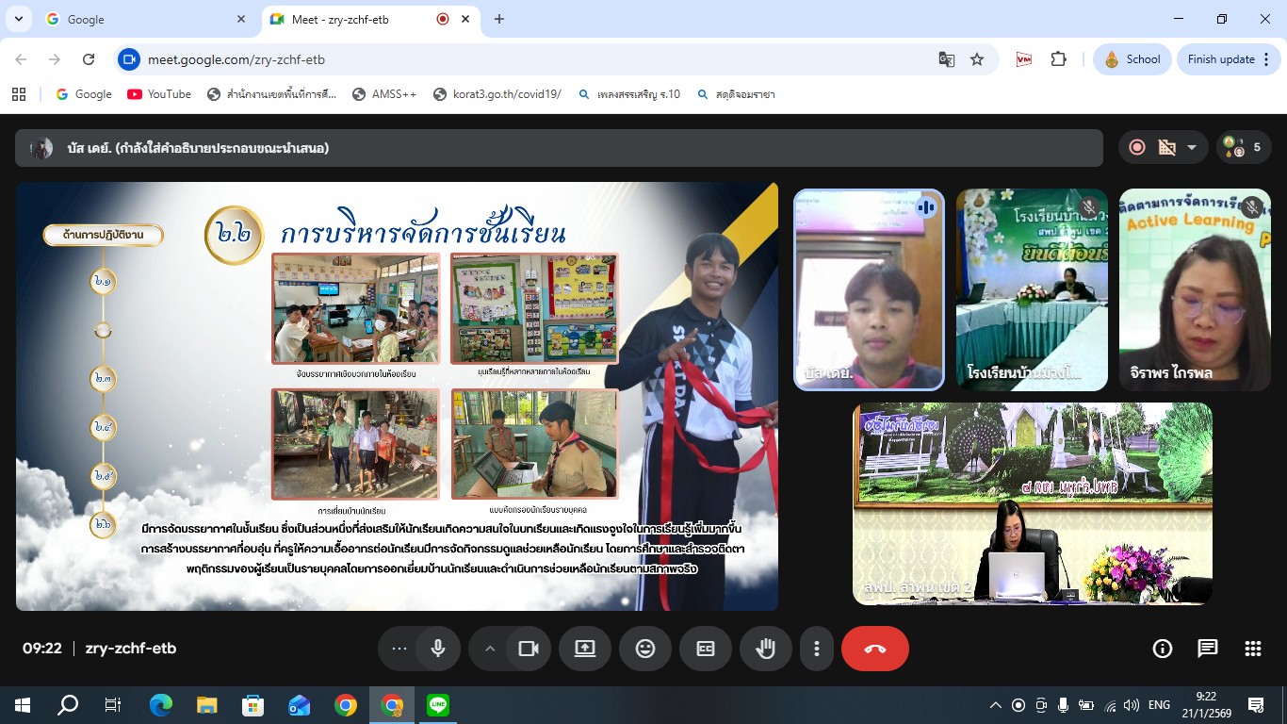This screenshot has width=1287, height=724.
Task: Switch to the Google browser tab
Action: (x=141, y=19)
